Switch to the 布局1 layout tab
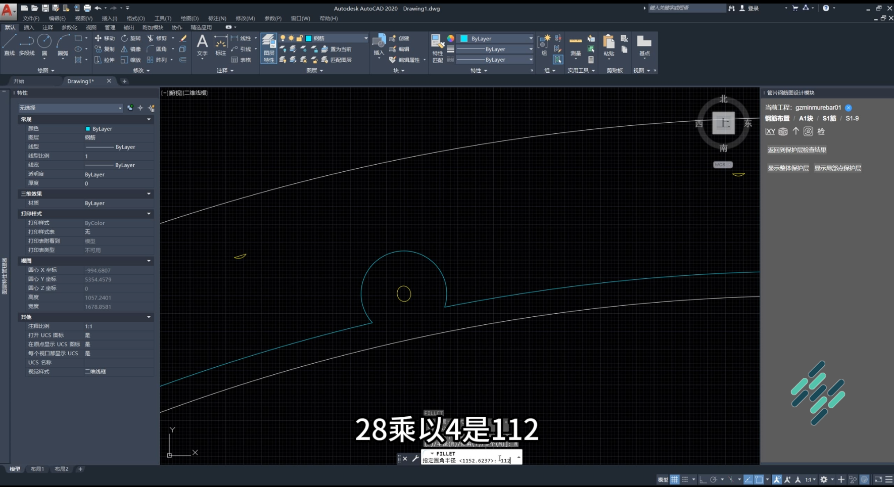The image size is (894, 487). (x=37, y=469)
